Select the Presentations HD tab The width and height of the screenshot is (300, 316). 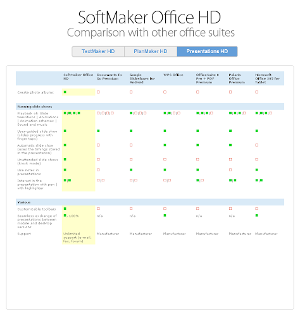pyautogui.click(x=207, y=51)
